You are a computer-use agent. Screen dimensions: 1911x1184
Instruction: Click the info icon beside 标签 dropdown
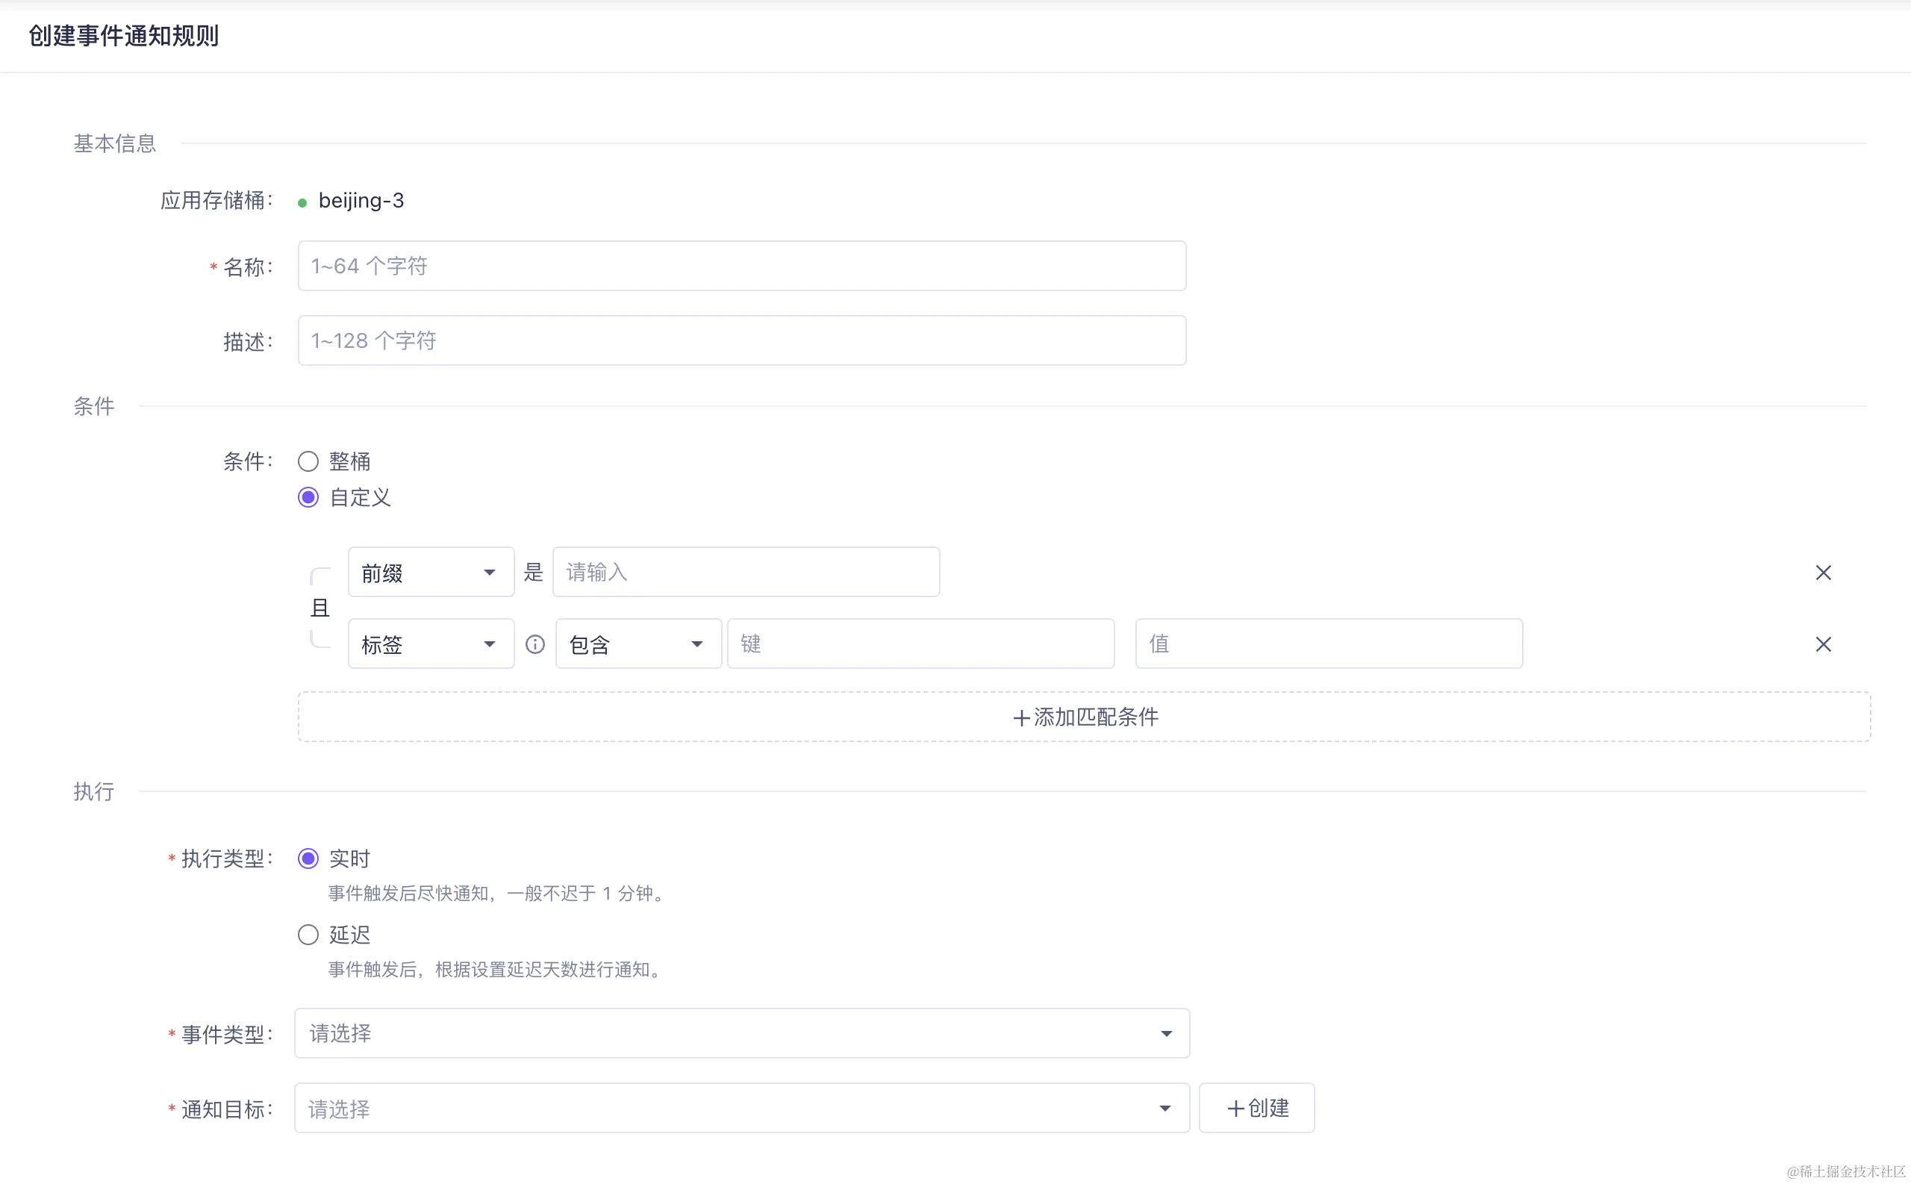point(534,644)
